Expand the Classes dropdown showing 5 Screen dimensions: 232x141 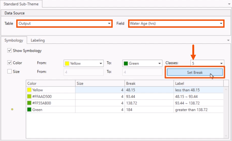207,63
